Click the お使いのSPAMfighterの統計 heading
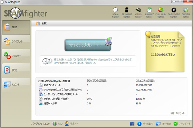Image resolution: width=193 pixels, height=128 pixels. [x=54, y=81]
